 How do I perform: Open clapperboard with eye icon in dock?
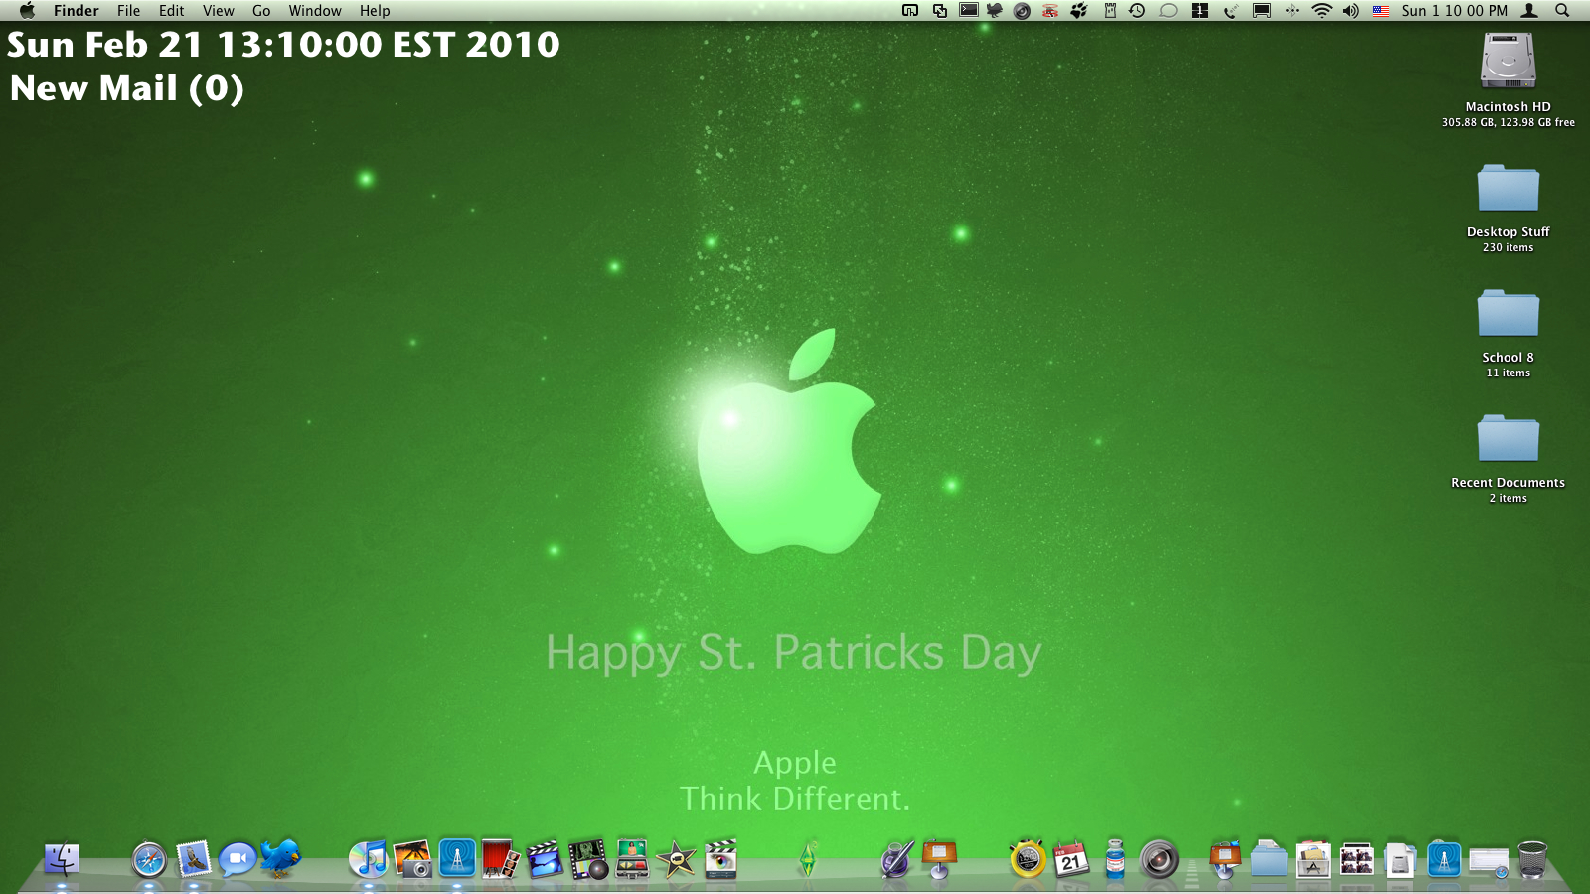click(x=720, y=859)
